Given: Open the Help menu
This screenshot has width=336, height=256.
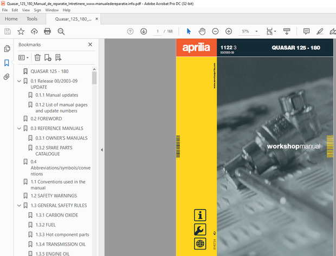Looking at the screenshot, I should (x=67, y=10).
